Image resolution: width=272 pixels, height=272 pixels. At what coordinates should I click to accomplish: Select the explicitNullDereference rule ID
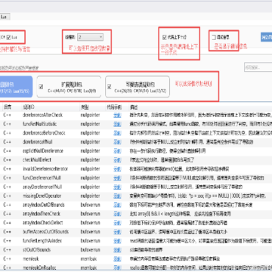(x=43, y=151)
